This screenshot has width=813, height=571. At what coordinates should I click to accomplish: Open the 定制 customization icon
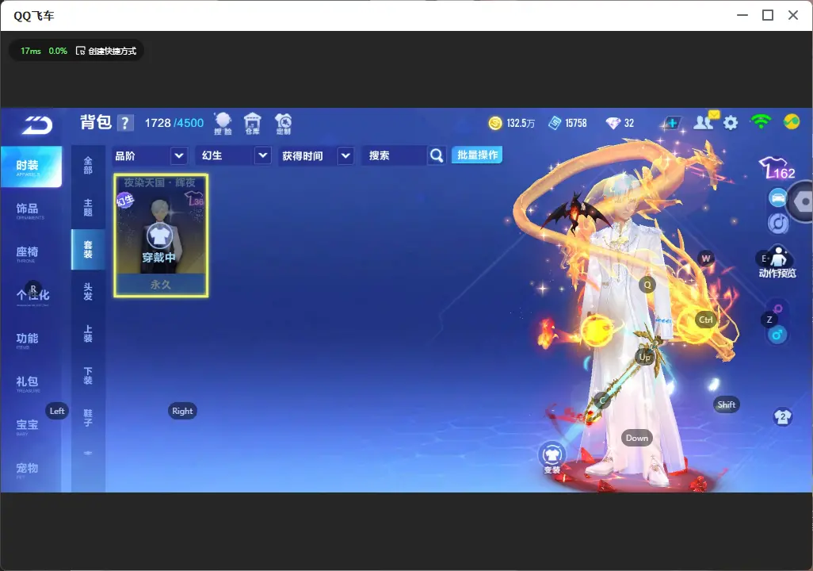[x=283, y=124]
